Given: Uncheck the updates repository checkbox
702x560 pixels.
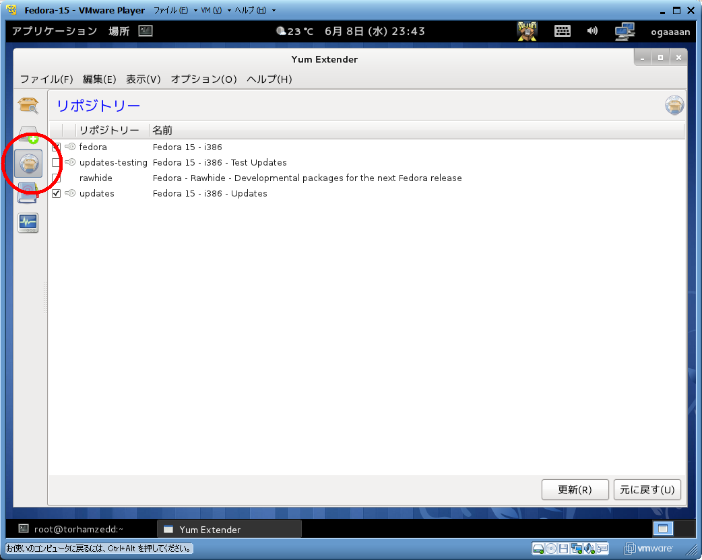Looking at the screenshot, I should point(56,193).
